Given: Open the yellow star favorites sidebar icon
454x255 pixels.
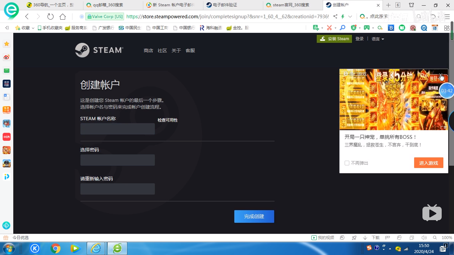Looking at the screenshot, I should pyautogui.click(x=7, y=44).
